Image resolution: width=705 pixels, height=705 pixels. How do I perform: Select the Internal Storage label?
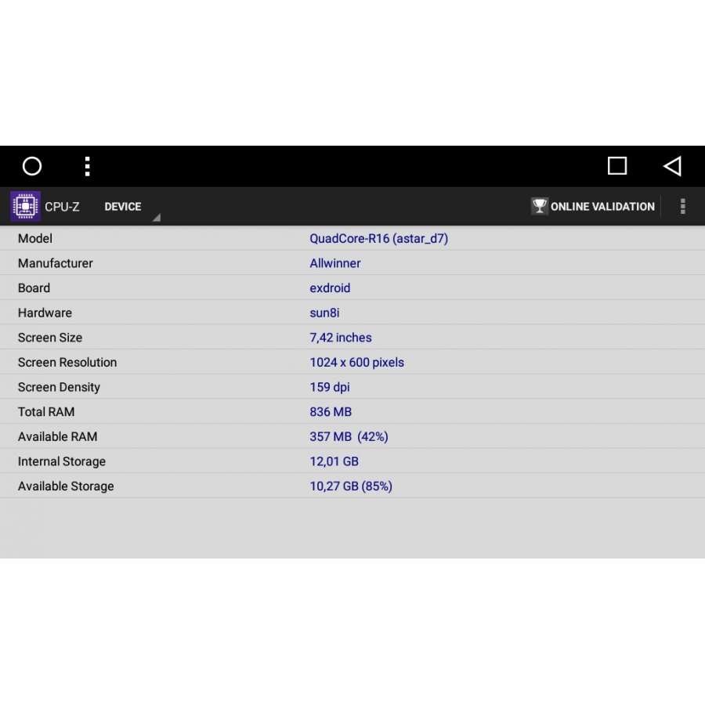(62, 461)
